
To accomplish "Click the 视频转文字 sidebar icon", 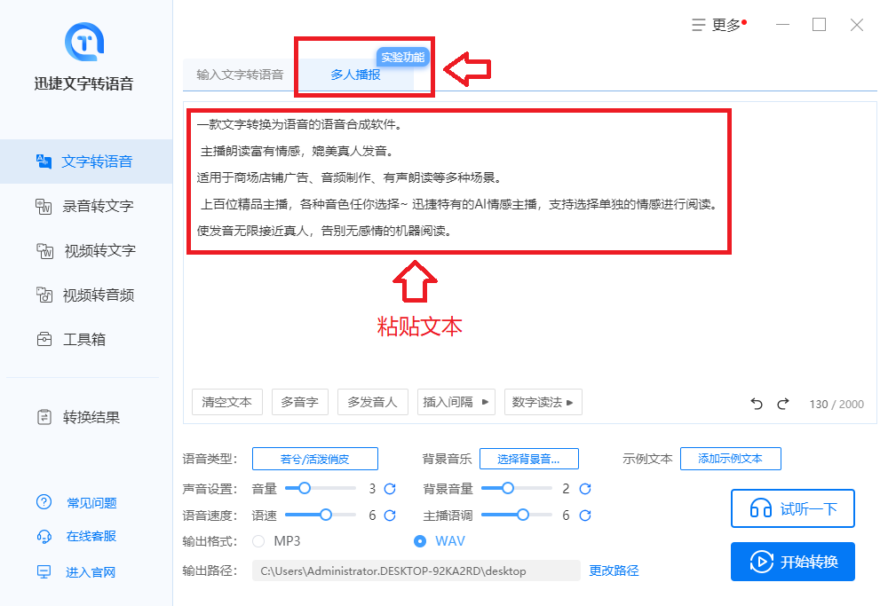I will 44,251.
